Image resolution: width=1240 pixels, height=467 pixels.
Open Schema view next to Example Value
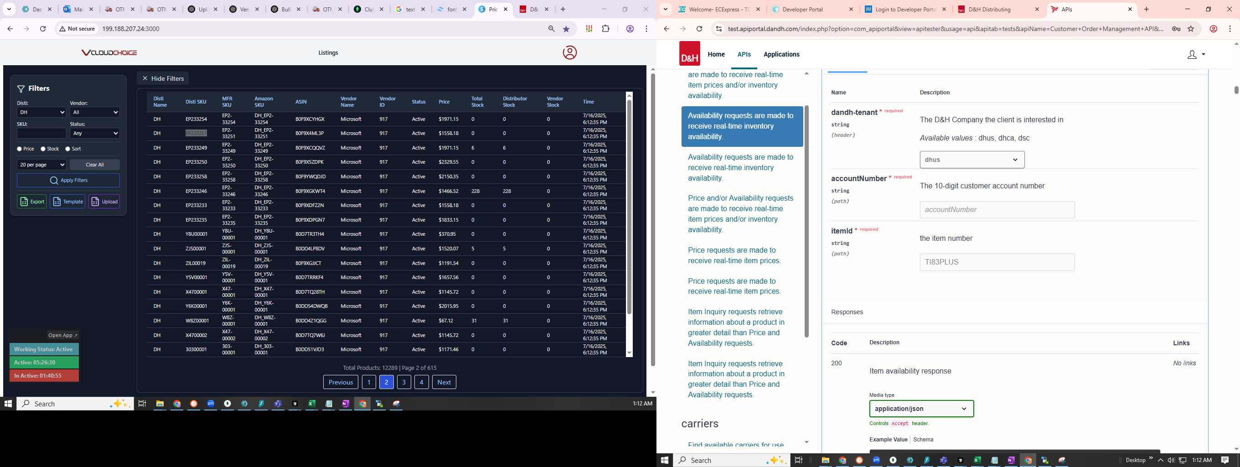click(x=923, y=440)
